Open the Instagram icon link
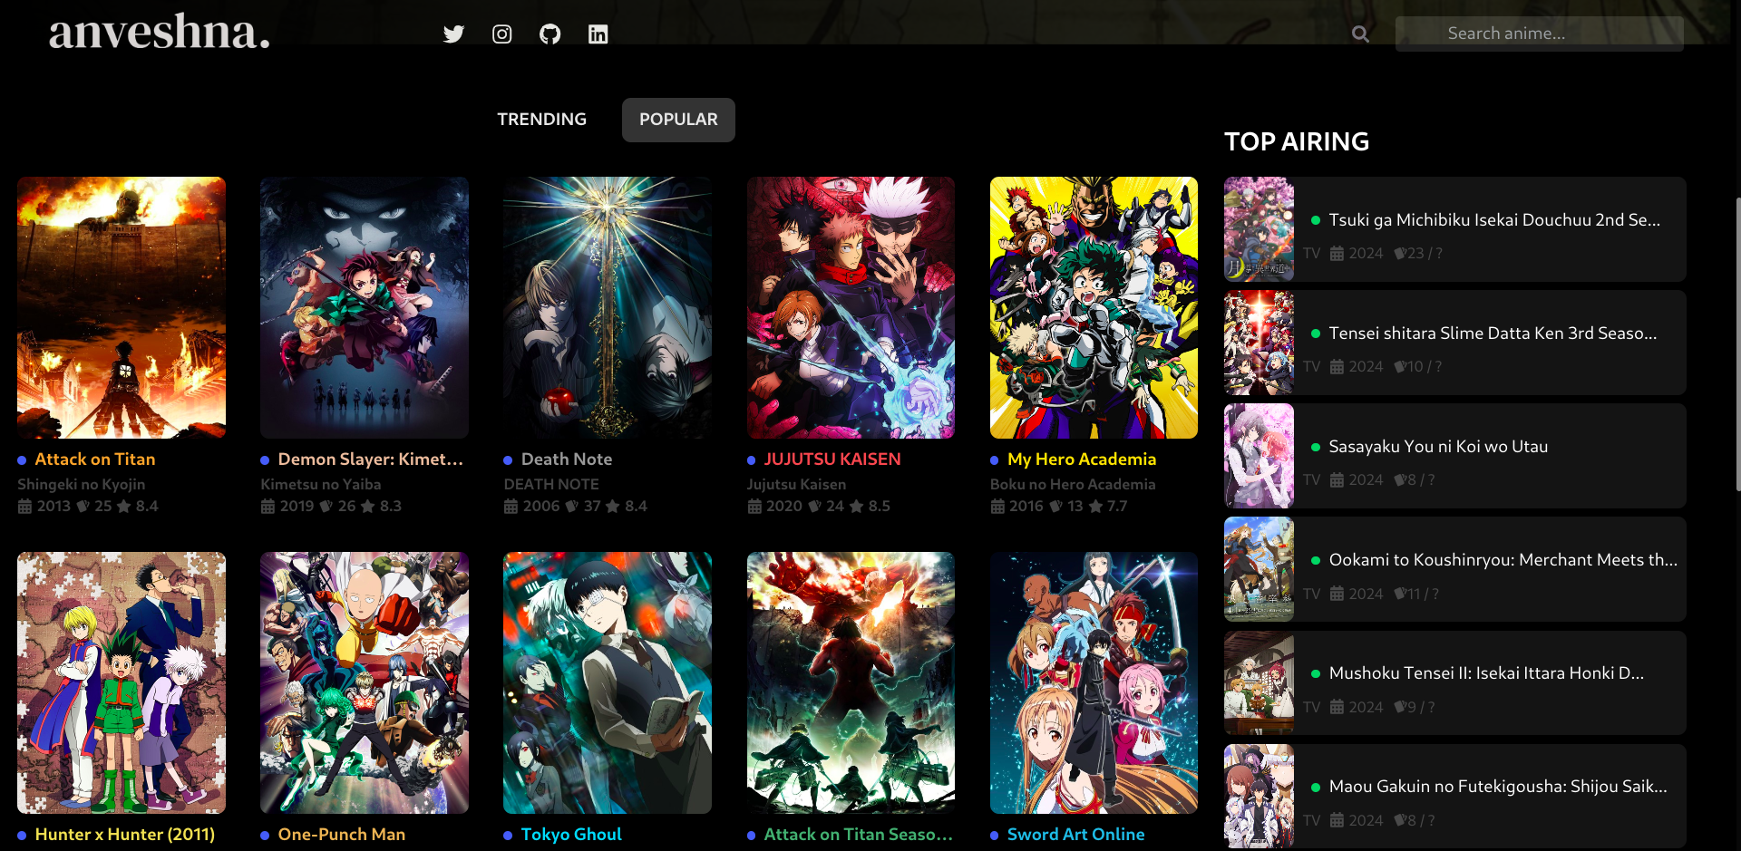 501,34
